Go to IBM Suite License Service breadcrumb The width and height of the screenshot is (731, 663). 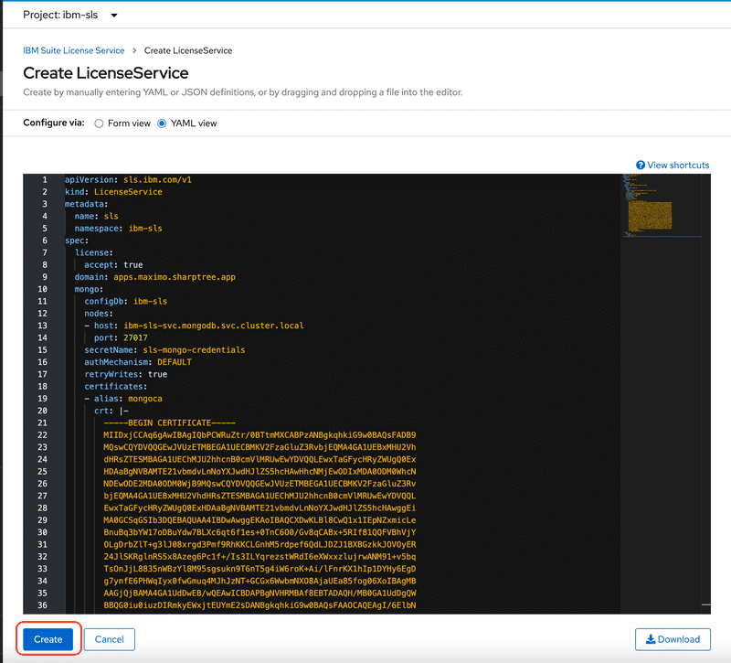coord(73,50)
